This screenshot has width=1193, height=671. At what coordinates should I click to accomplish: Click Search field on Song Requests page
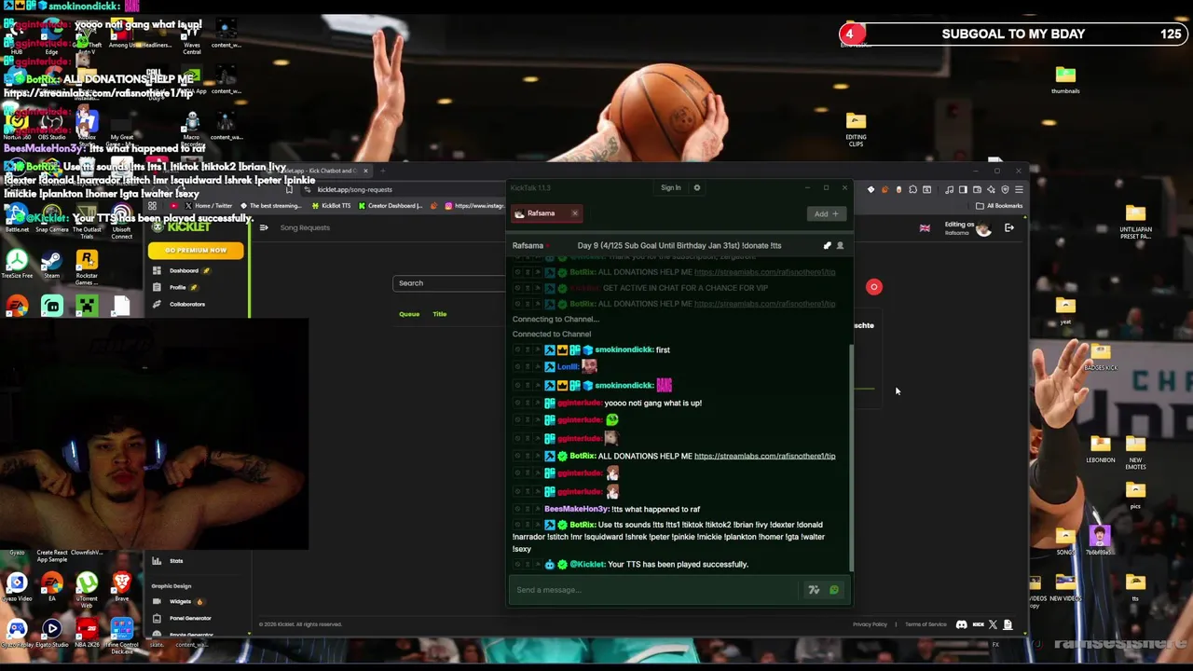(x=449, y=282)
